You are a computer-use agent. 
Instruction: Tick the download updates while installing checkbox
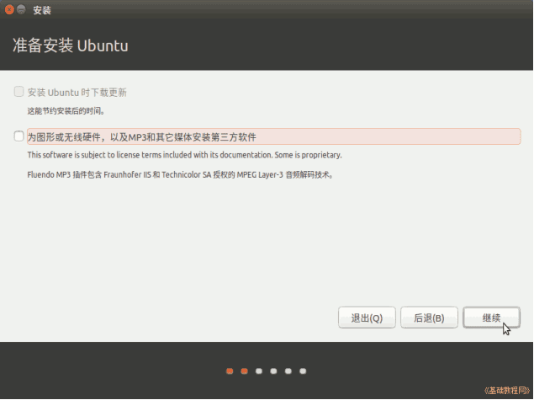coord(19,92)
